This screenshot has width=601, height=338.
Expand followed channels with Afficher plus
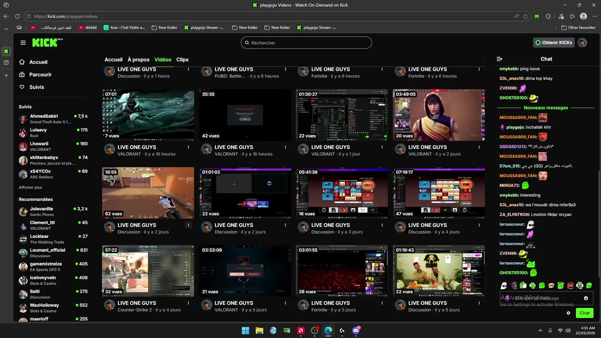point(31,187)
